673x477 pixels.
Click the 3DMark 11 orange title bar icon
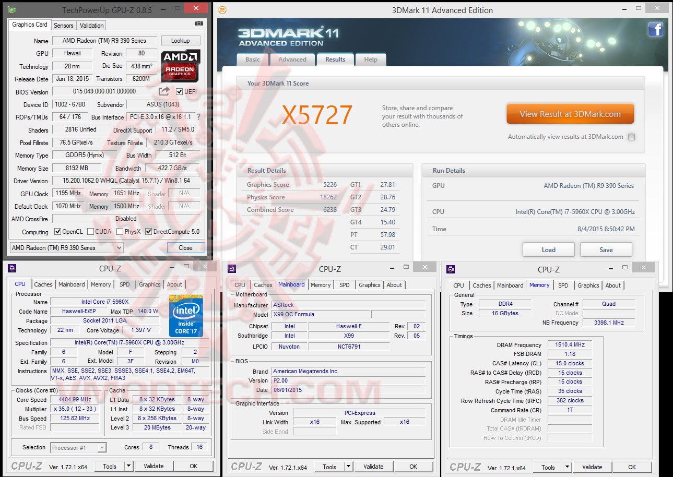click(223, 10)
